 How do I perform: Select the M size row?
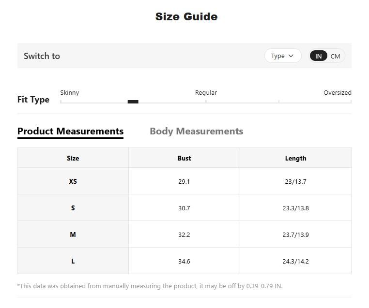(73, 235)
